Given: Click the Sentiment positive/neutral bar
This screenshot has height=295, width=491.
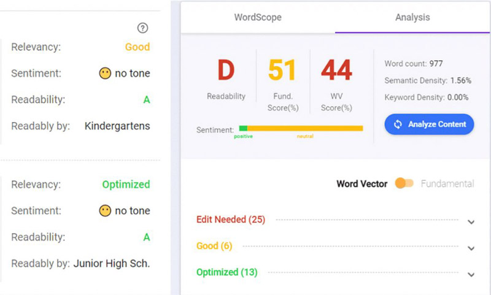Looking at the screenshot, I should (x=301, y=128).
